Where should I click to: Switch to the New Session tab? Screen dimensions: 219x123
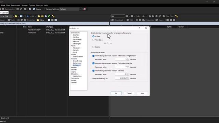[4, 13]
